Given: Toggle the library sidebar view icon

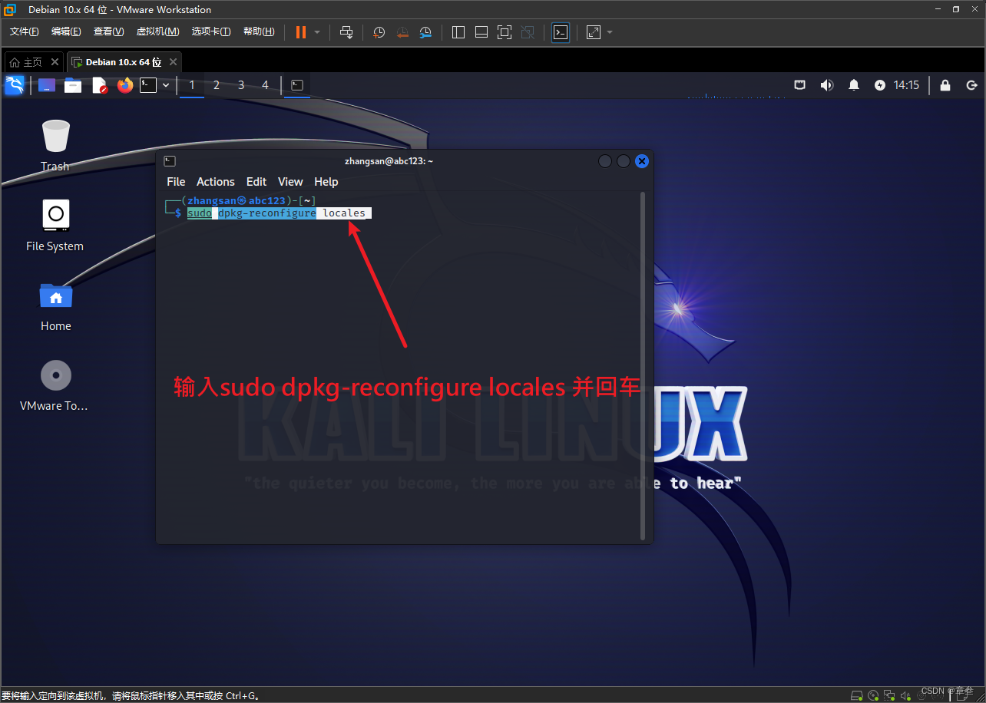Looking at the screenshot, I should pyautogui.click(x=458, y=32).
